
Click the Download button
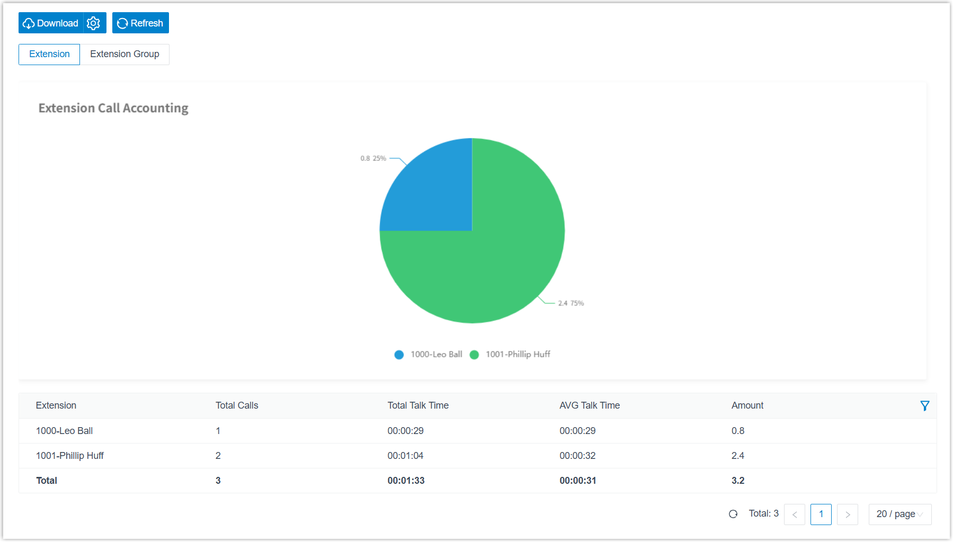pos(51,23)
